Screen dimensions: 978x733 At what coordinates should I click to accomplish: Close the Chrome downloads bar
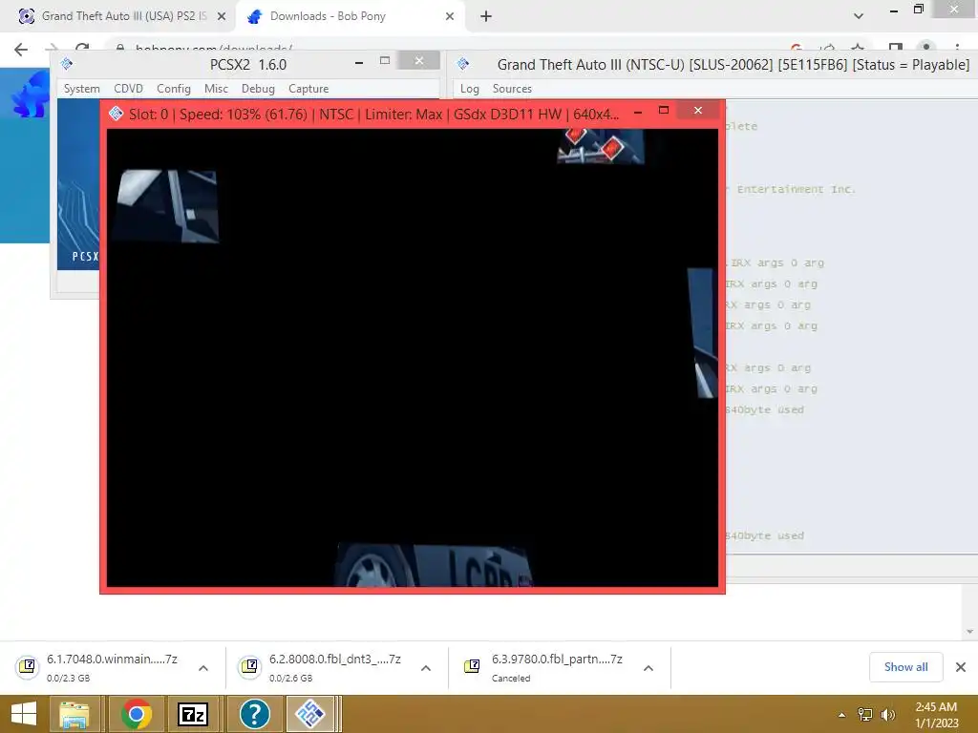pos(961,667)
